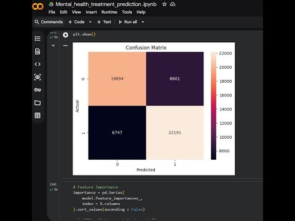Click the # Feature Importance comment line
295x221 pixels.
click(x=95, y=187)
